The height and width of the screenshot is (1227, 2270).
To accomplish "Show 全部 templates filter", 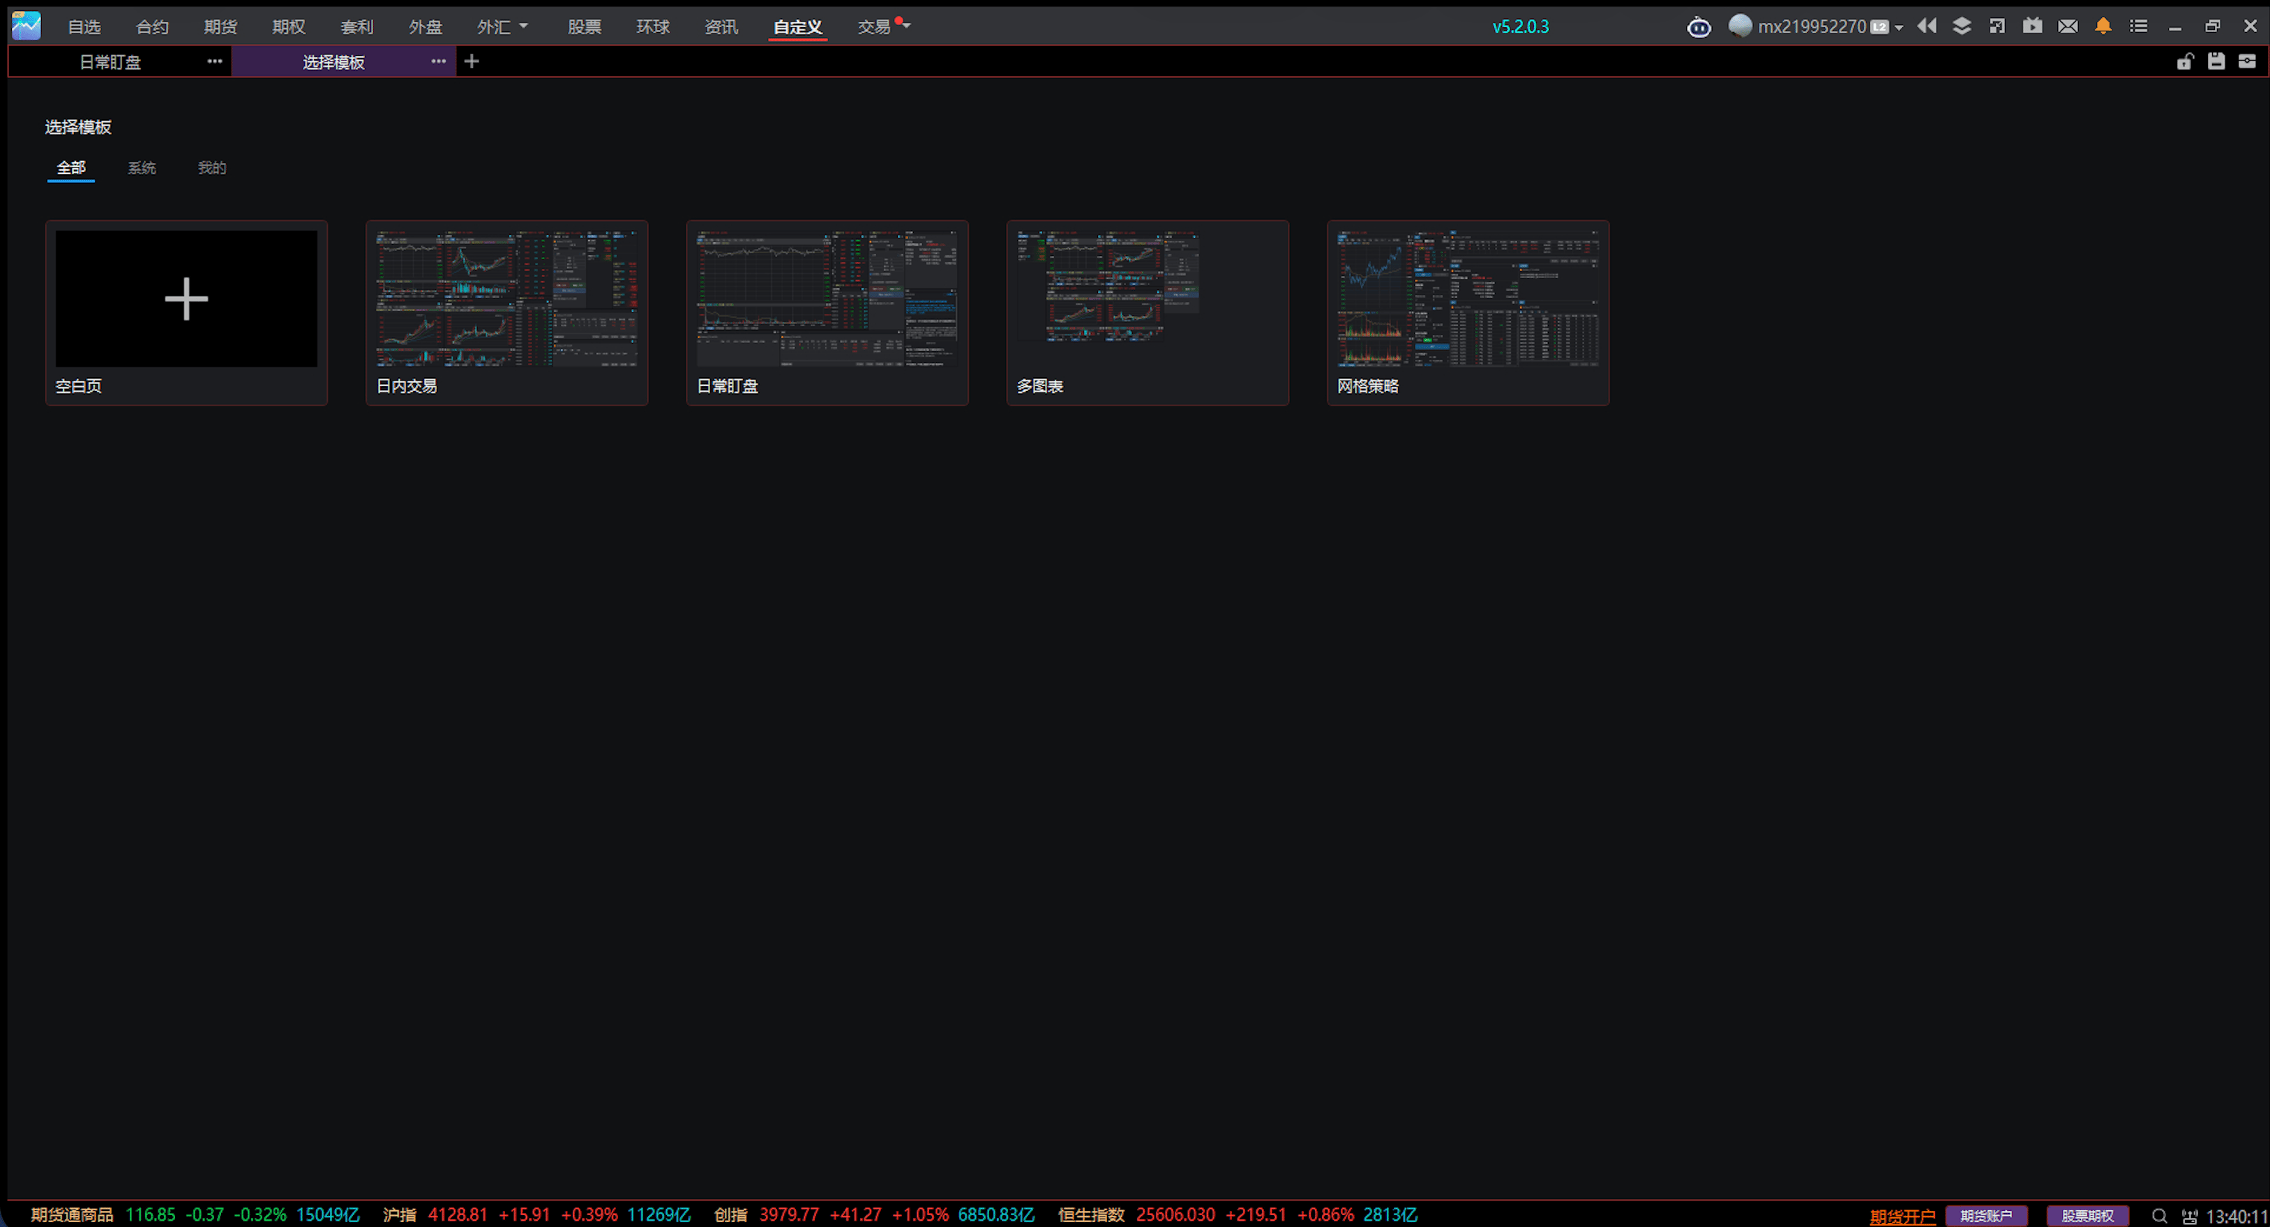I will [71, 167].
